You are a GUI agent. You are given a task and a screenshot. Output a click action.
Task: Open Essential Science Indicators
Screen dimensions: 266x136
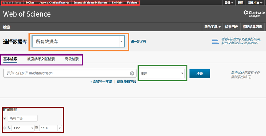tap(91, 3)
